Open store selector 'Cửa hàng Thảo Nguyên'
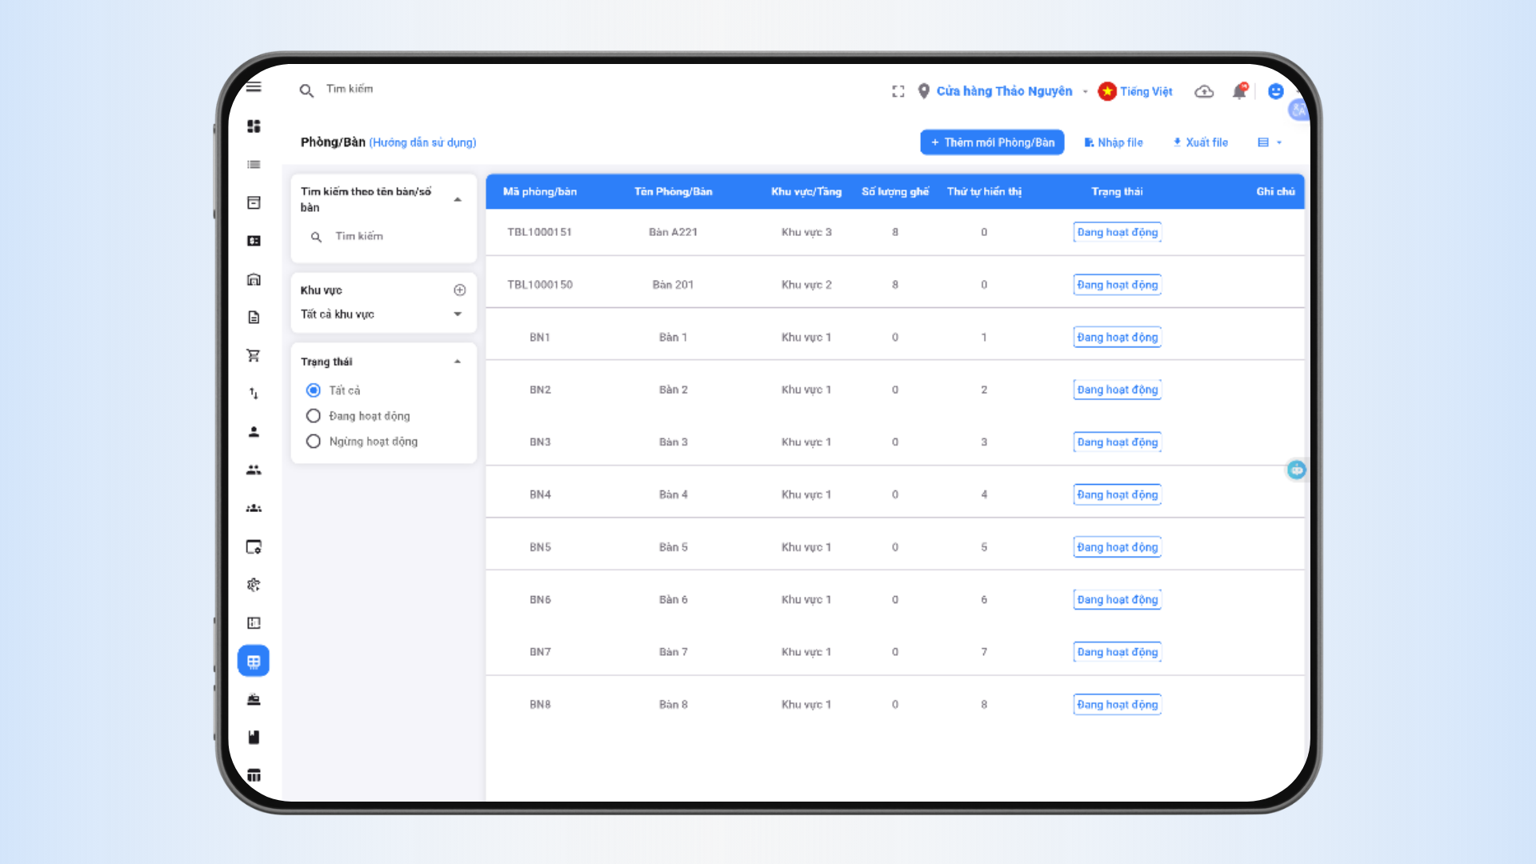 click(x=1004, y=91)
